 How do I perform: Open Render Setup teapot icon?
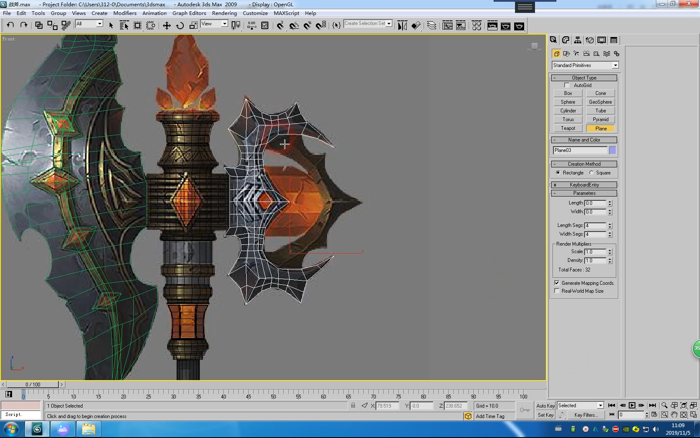pos(492,25)
